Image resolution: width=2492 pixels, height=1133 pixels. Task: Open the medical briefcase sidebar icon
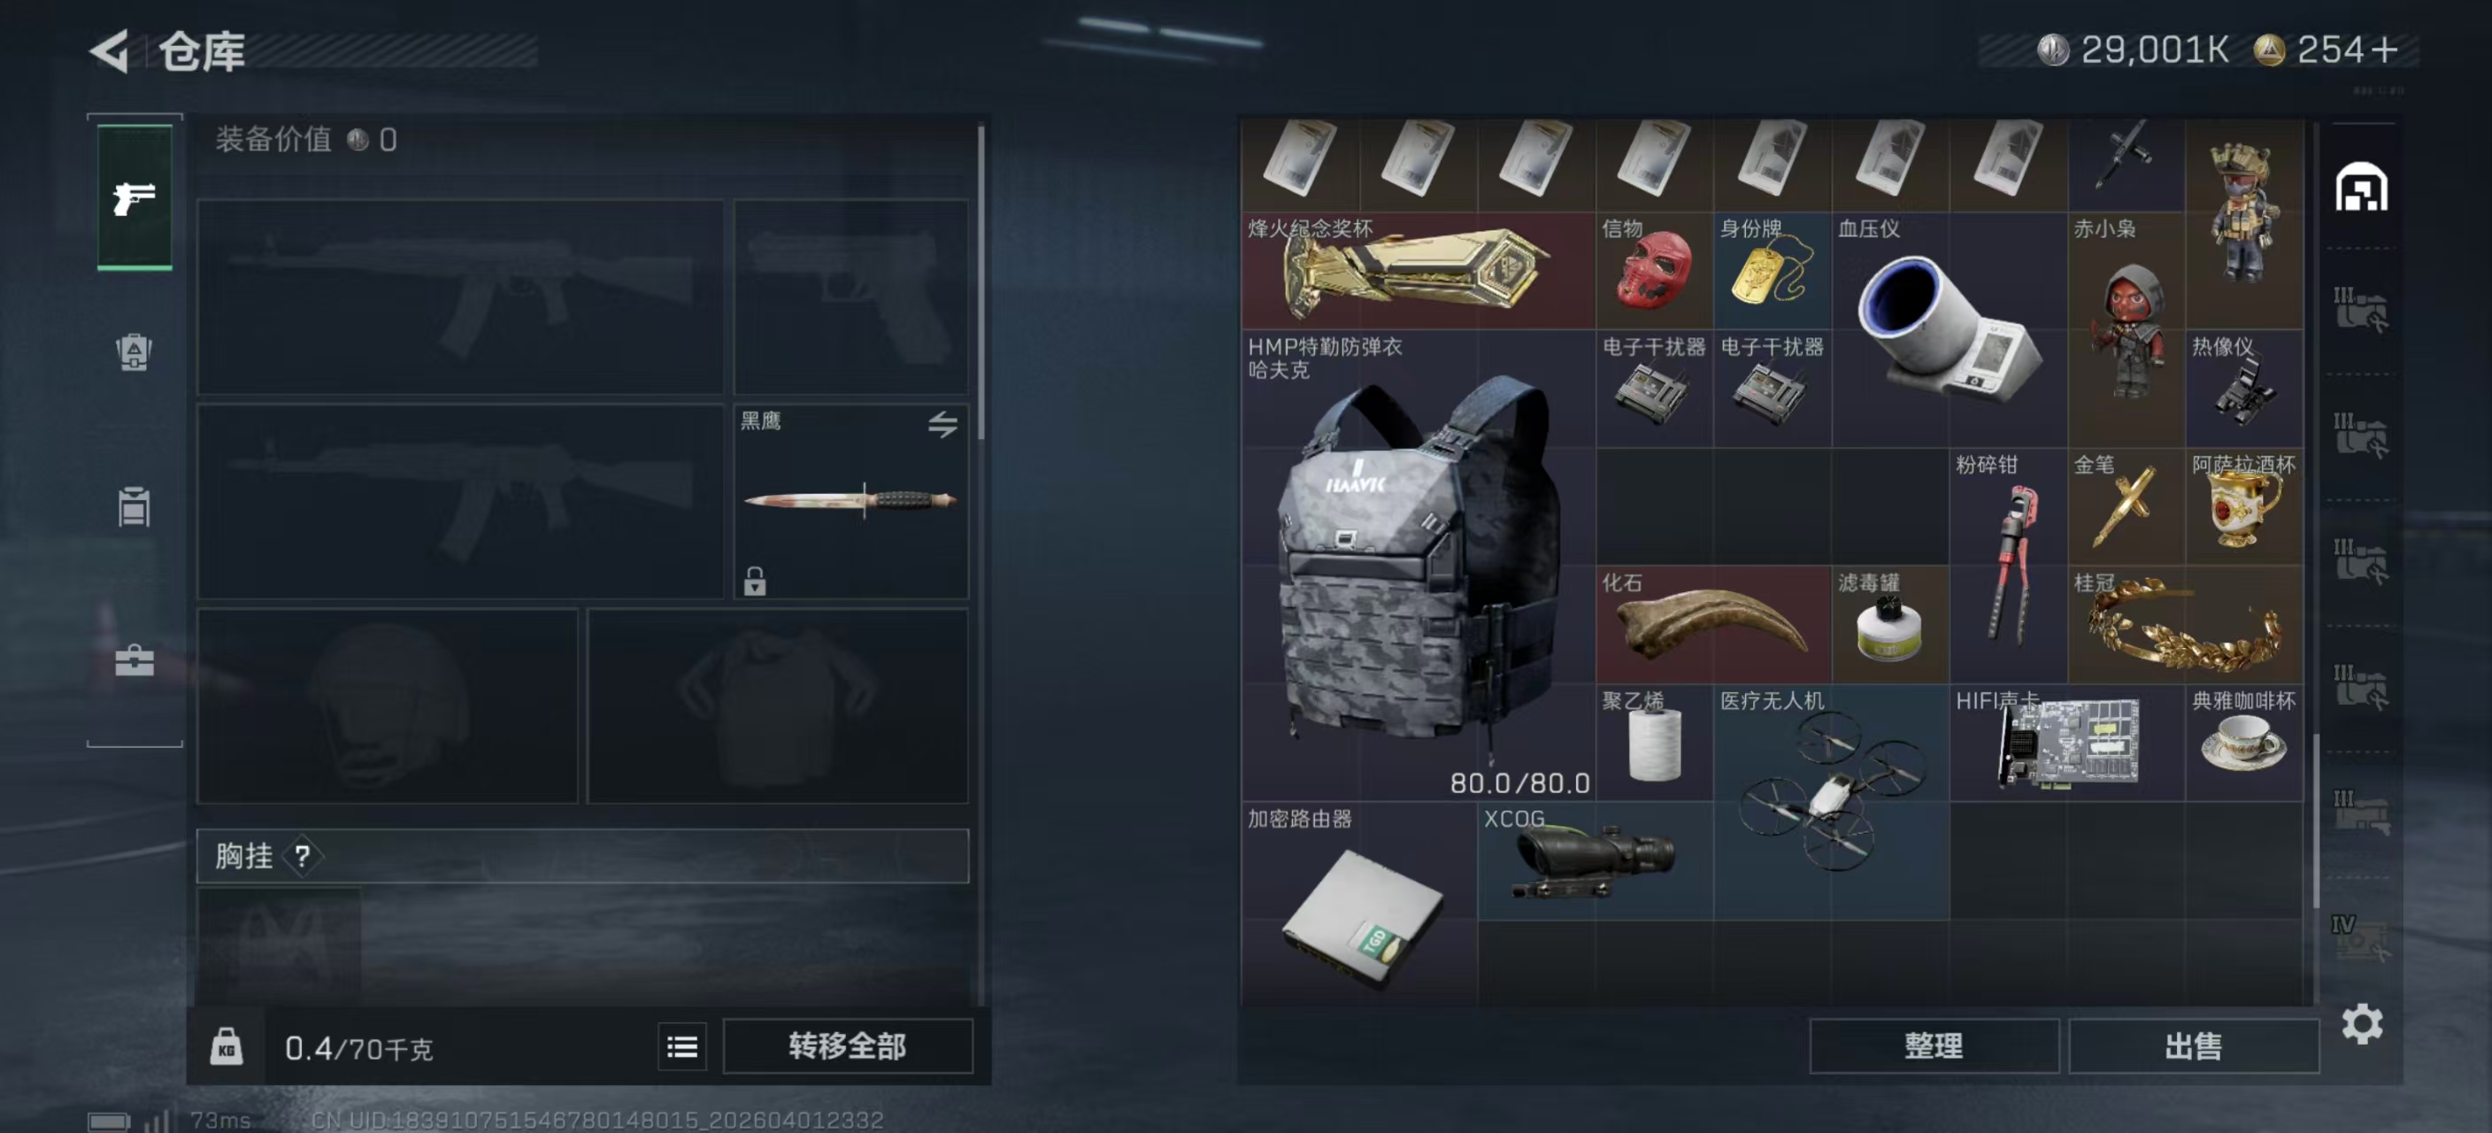tap(134, 661)
